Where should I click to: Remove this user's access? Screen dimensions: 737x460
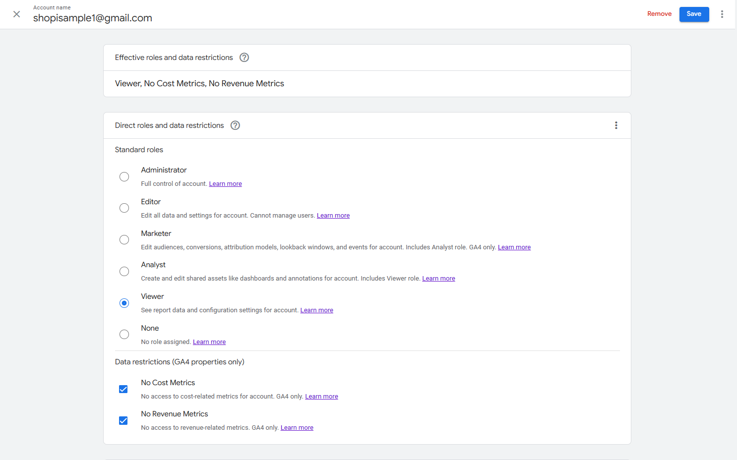pyautogui.click(x=660, y=14)
